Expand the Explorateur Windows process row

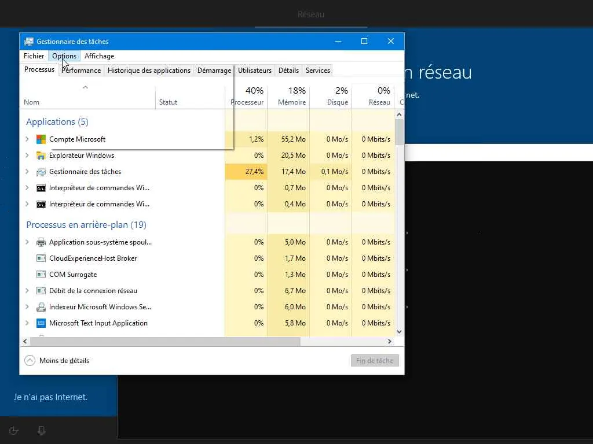tap(27, 156)
